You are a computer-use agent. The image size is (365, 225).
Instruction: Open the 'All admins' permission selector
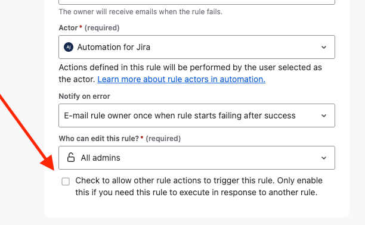[x=197, y=158]
